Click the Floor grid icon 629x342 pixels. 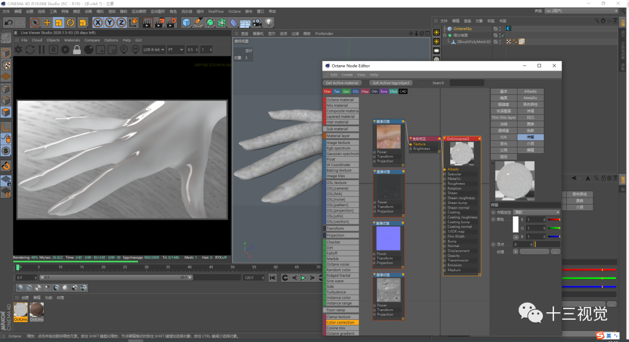(x=245, y=23)
